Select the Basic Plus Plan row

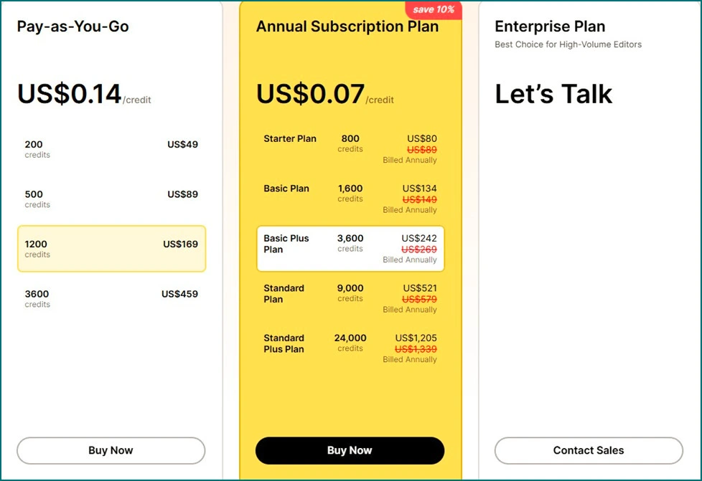350,249
